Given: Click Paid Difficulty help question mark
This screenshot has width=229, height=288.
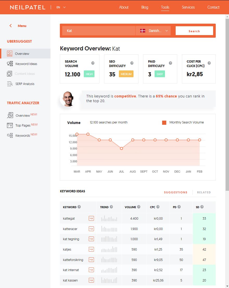Looking at the screenshot, I should point(170,63).
